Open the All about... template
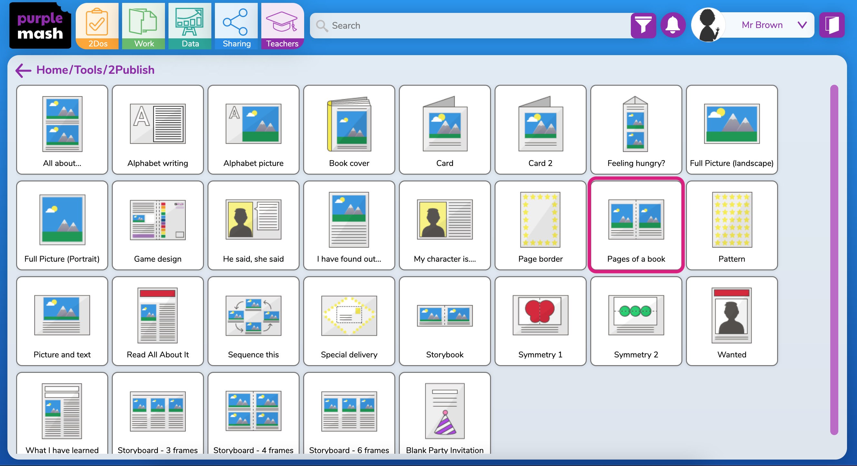 (62, 130)
